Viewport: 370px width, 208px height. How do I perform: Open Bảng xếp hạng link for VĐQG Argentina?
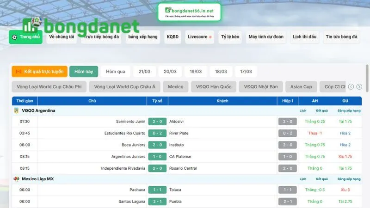coord(349,110)
